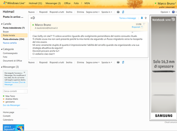Open Posta inviata folder
Screen dimensions: 177x131
(x=14, y=35)
